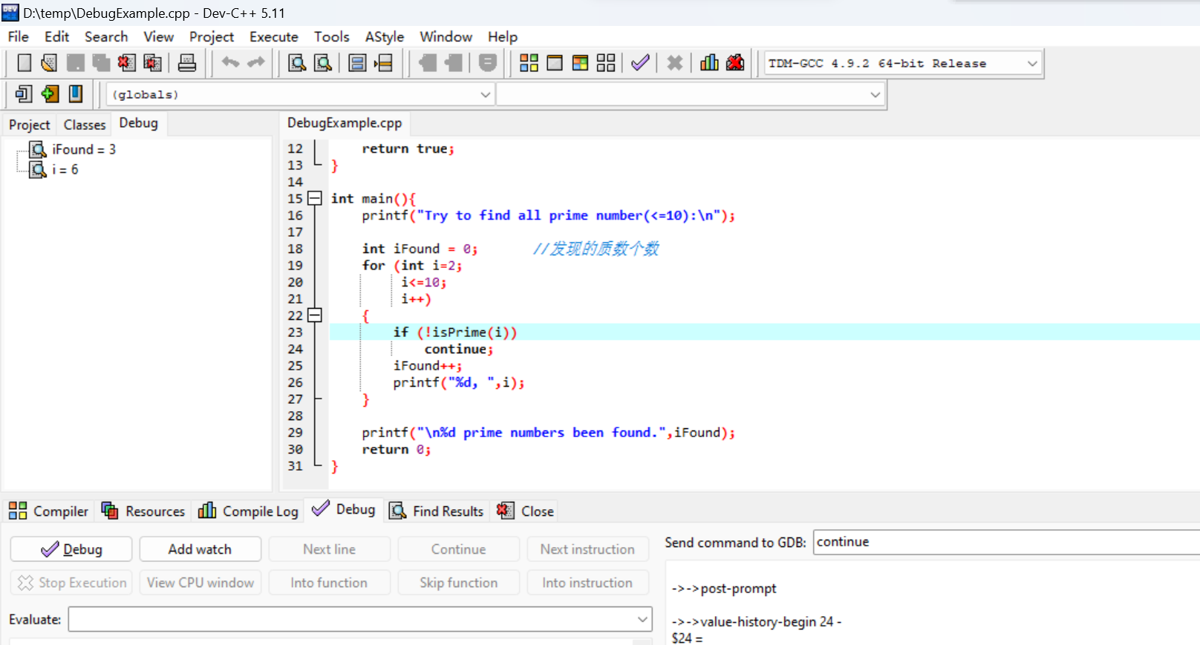Click the Rebuild All toolbar icon

coord(606,63)
